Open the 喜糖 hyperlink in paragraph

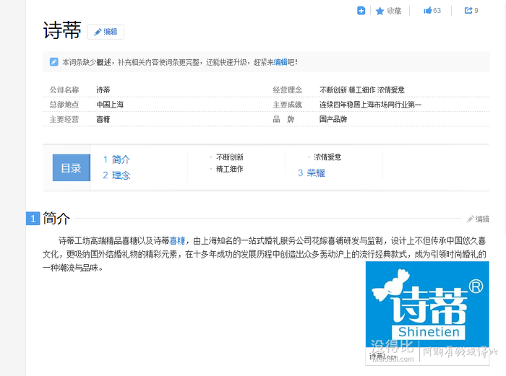tap(177, 240)
